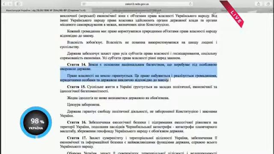This screenshot has height=154, width=274.
Task: Click the paragraph starting Держава гарантує свободу
Action: [138, 113]
